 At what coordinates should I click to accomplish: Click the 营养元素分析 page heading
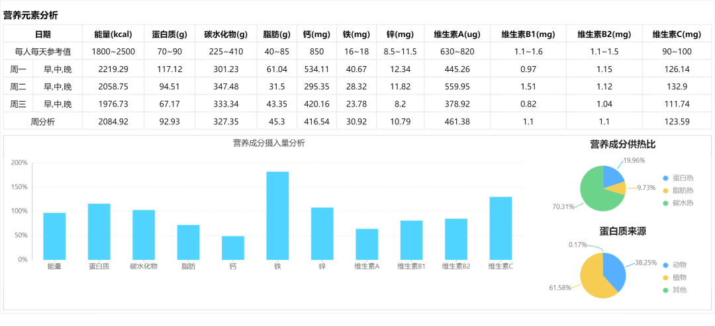(30, 15)
